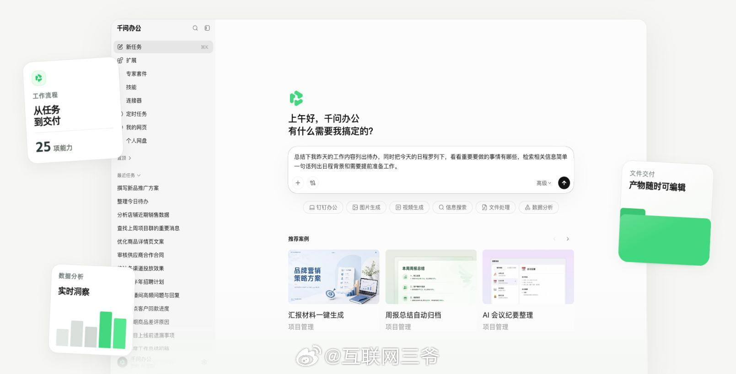The width and height of the screenshot is (736, 374).
Task: Go to next recommended cases
Action: pos(568,239)
